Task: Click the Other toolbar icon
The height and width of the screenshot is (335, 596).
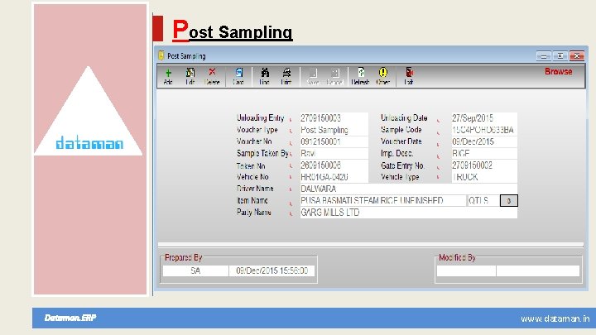Action: [382, 76]
